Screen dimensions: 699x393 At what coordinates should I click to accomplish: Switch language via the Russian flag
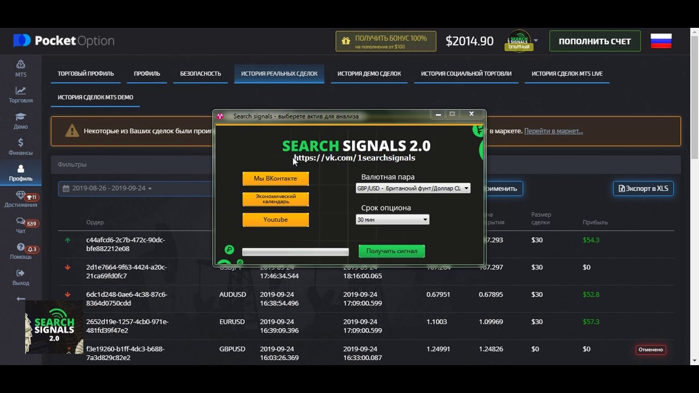661,41
